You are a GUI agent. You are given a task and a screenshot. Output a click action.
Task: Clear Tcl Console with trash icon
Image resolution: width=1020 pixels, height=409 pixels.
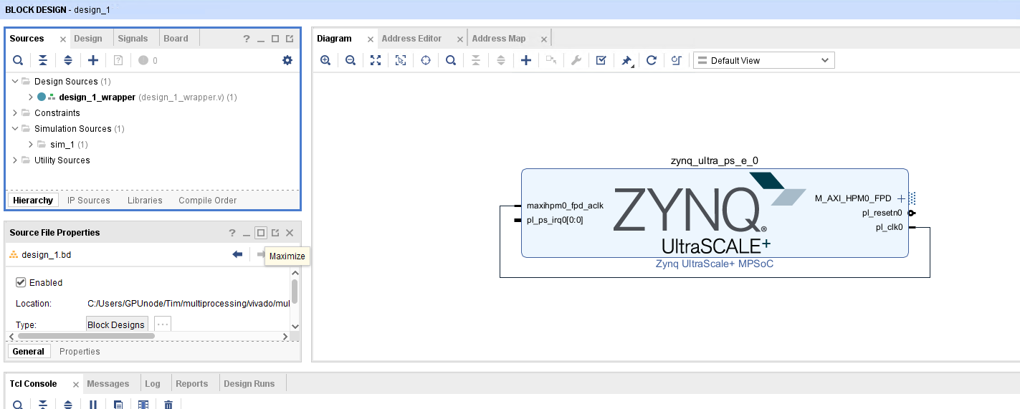pyautogui.click(x=168, y=405)
